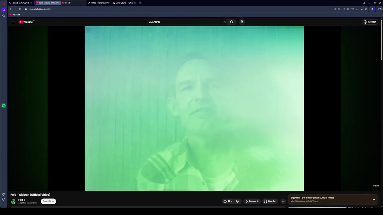
Task: Open the AI assistant button
Action: click(379, 9)
